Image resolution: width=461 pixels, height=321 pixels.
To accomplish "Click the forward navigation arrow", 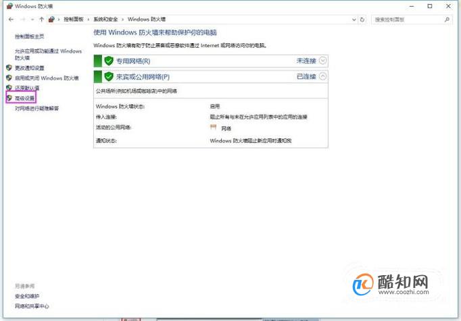I will 22,20.
